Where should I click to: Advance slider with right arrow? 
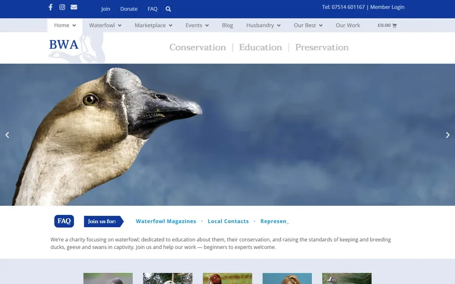coord(447,135)
